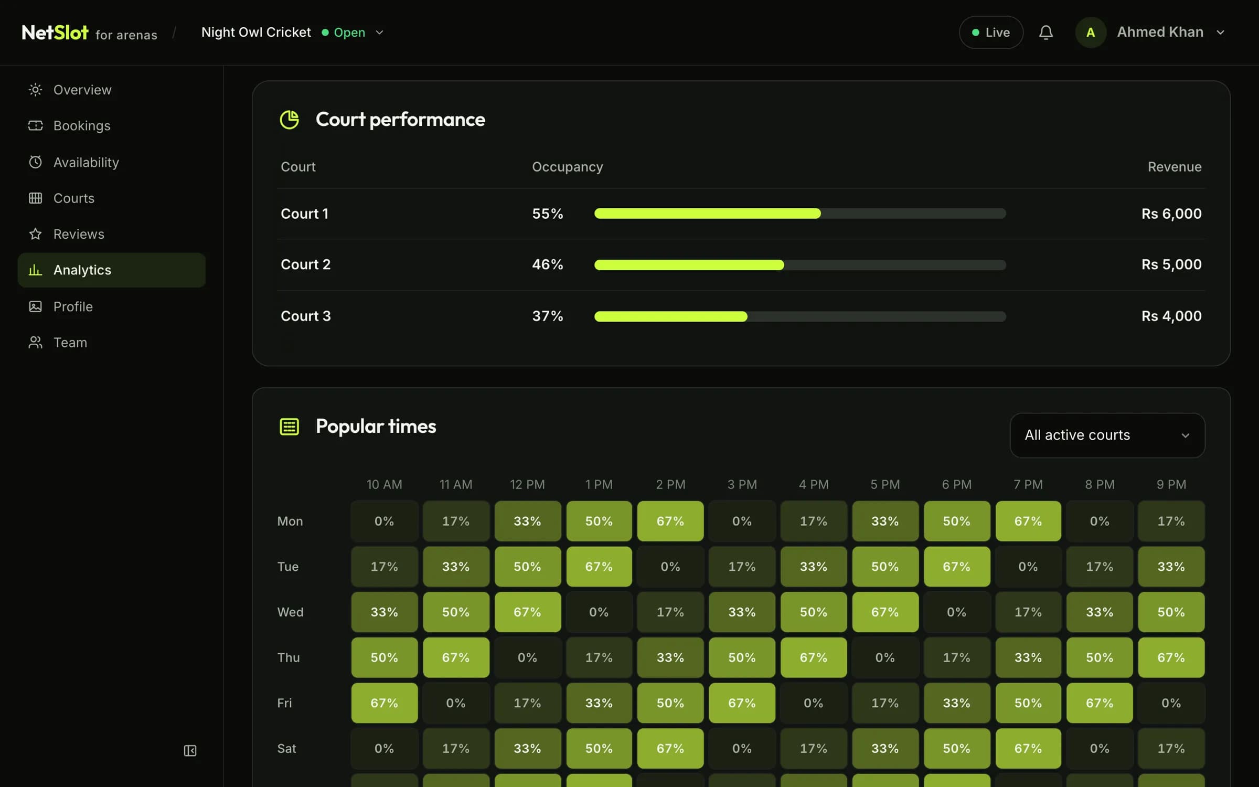This screenshot has width=1259, height=787.
Task: Click the Team people icon
Action: (x=35, y=343)
